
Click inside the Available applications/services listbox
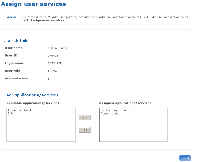[41, 125]
